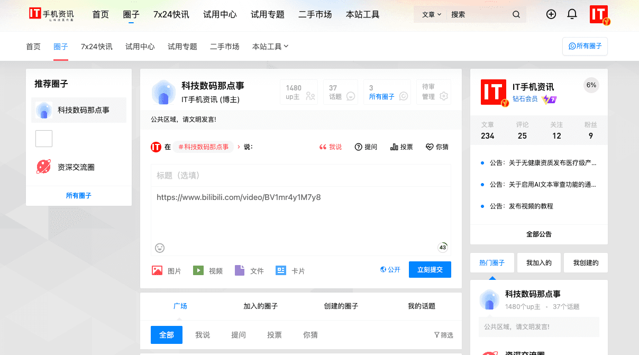Attach an image using 图片 icon
This screenshot has width=639, height=355.
(157, 270)
